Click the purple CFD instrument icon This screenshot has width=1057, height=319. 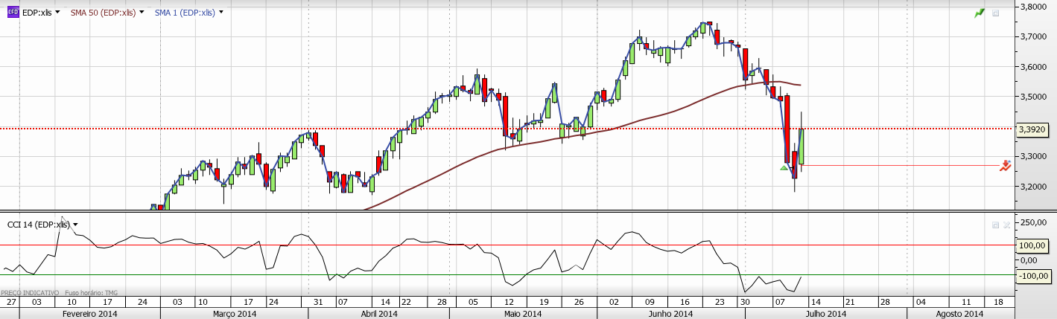[13, 13]
